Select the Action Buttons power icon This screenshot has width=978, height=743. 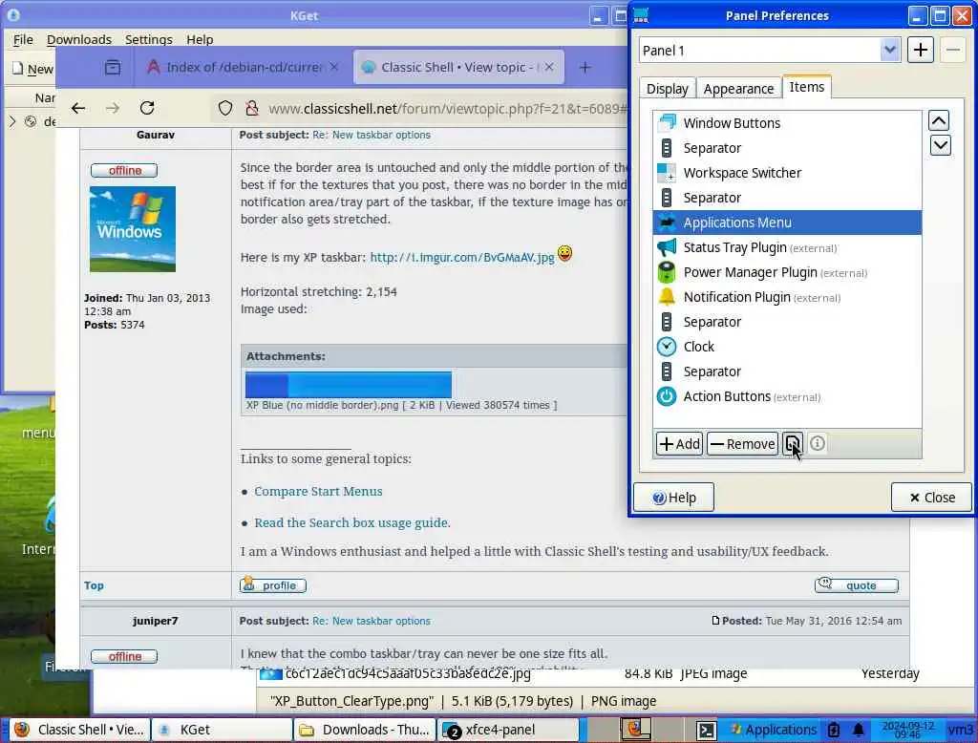(667, 396)
